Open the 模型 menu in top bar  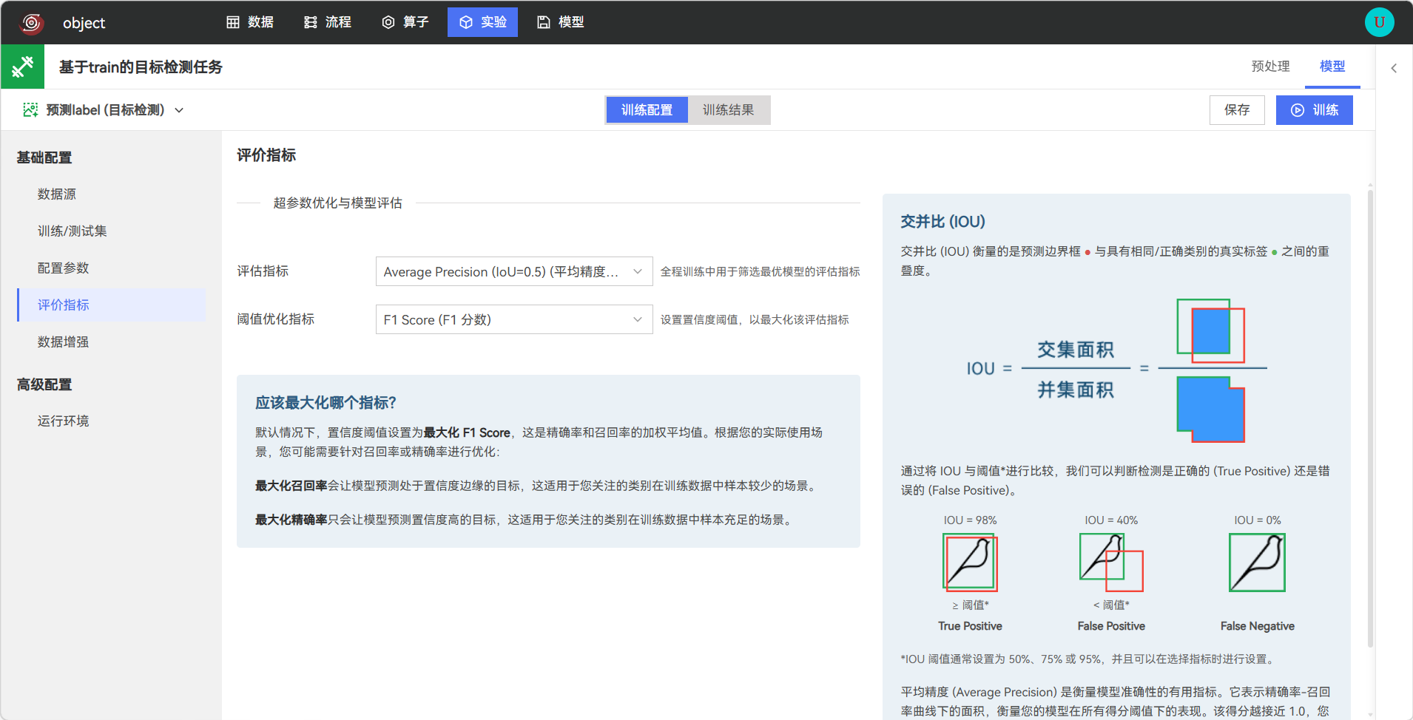point(561,22)
